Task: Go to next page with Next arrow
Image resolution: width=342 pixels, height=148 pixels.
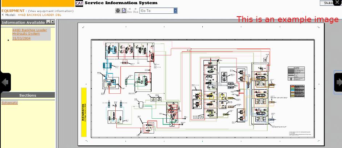Action: point(136,10)
